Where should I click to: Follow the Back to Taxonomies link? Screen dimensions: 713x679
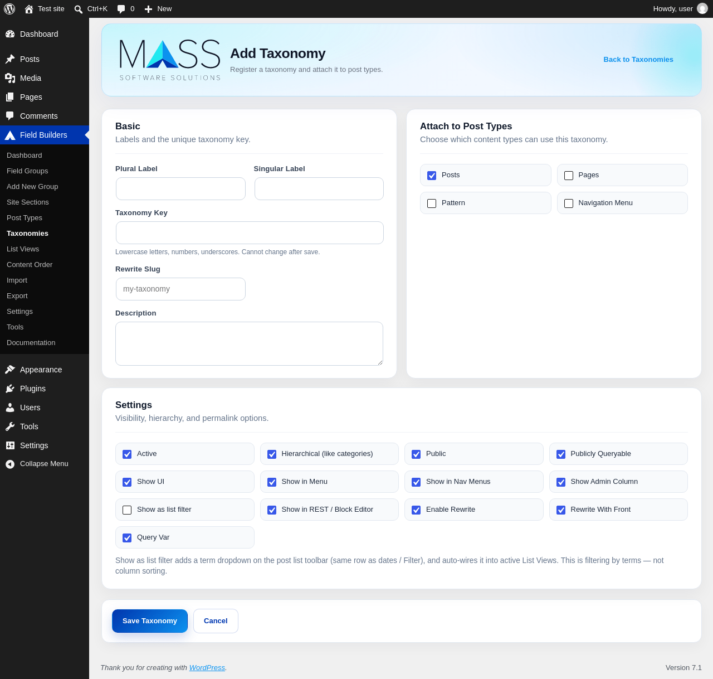(638, 60)
